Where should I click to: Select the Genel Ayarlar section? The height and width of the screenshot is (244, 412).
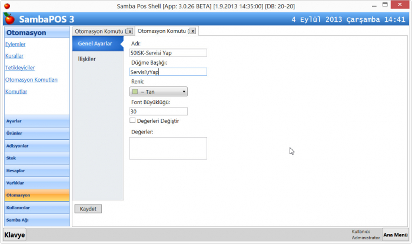95,44
